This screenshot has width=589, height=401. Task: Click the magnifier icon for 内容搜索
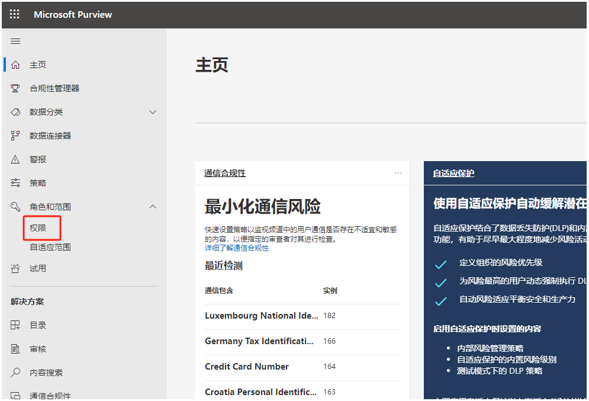[x=15, y=373]
